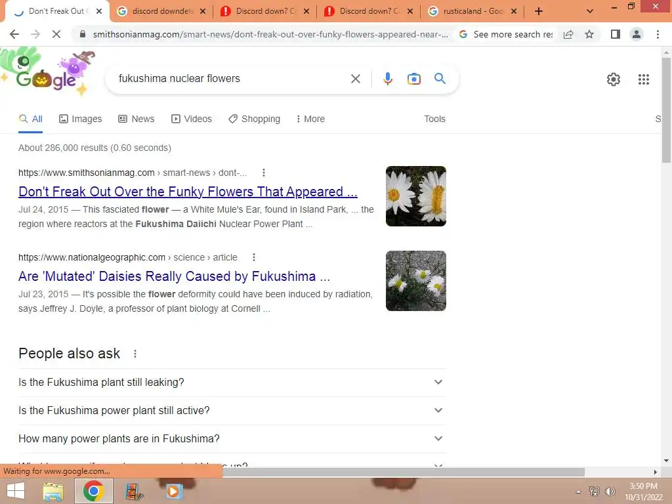Click the vertical scrollbar down arrow

[666, 461]
